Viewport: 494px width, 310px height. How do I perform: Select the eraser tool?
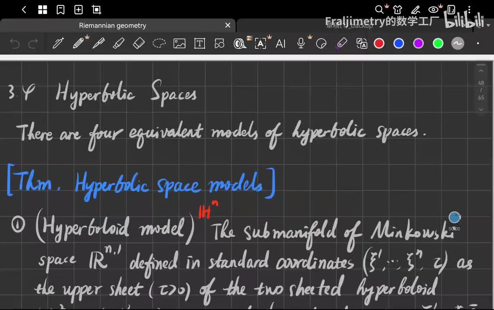[x=139, y=43]
